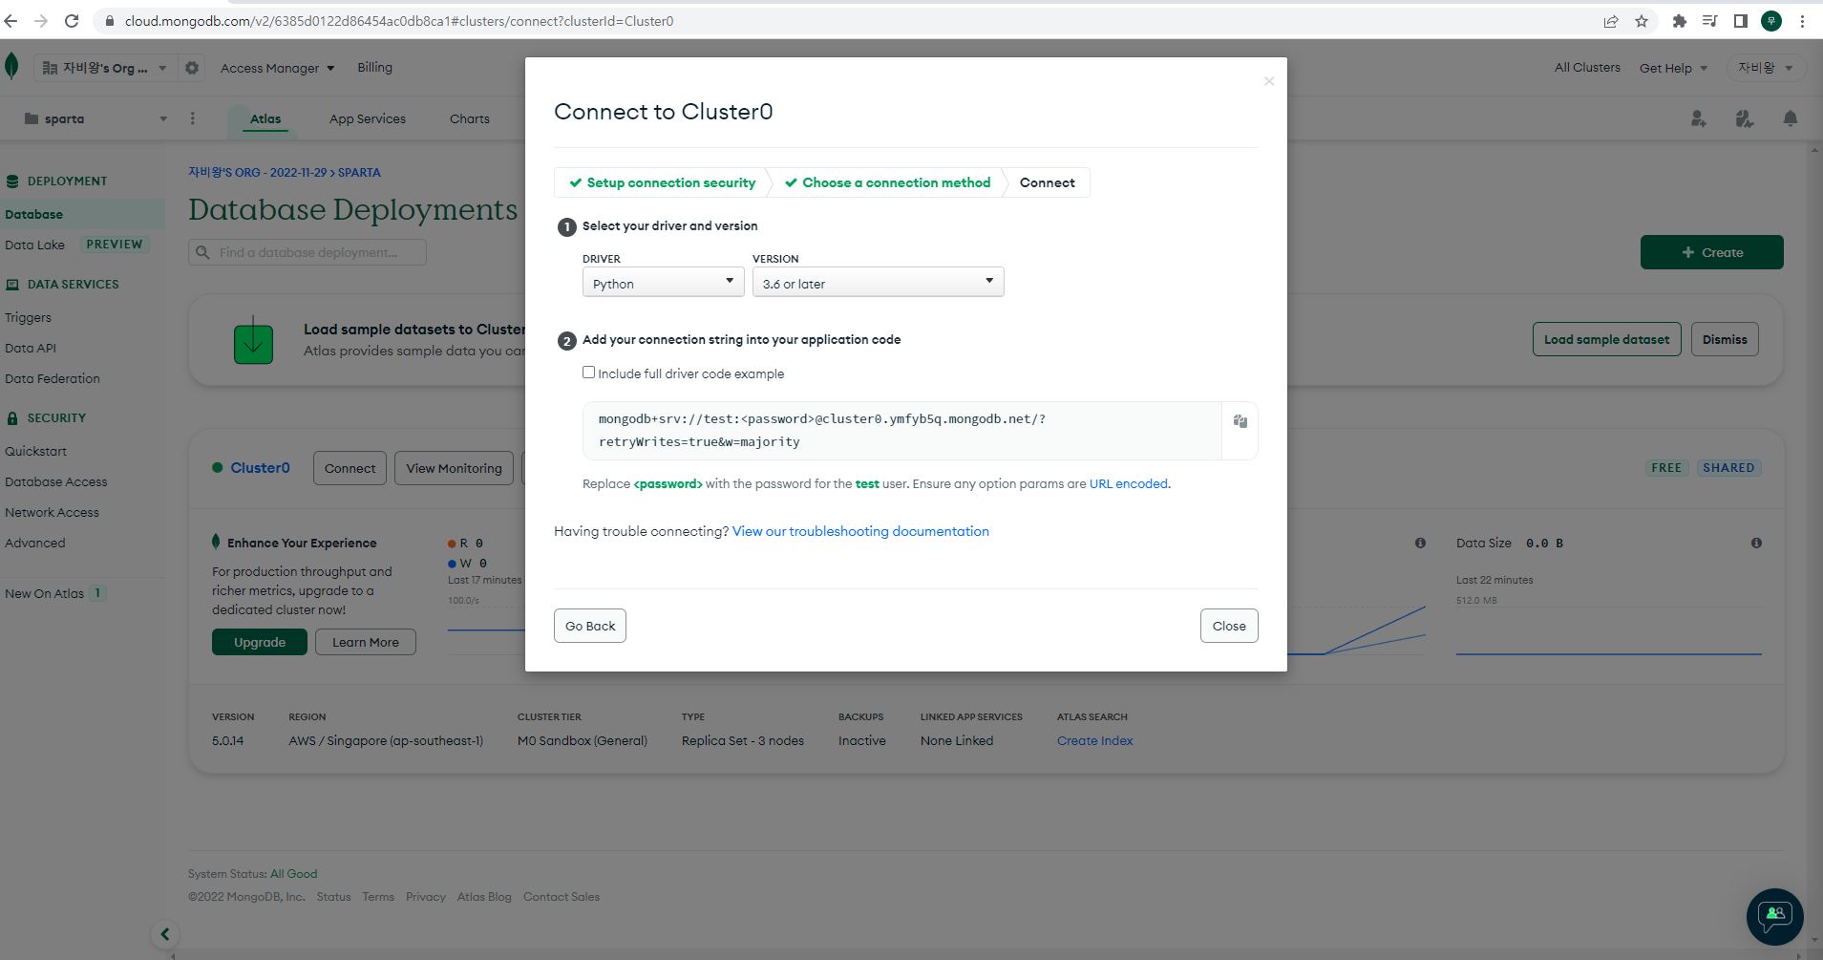Switch to the Atlas tab
This screenshot has width=1823, height=960.
tap(265, 118)
